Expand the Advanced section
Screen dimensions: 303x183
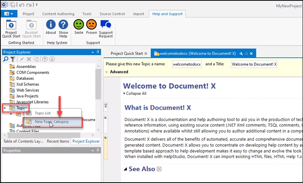pos(107,72)
